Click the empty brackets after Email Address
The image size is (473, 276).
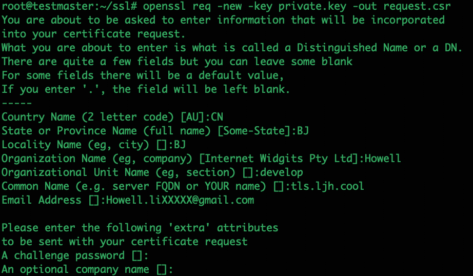[94, 200]
